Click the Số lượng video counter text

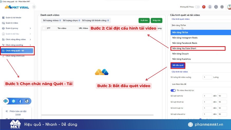click(x=52, y=21)
